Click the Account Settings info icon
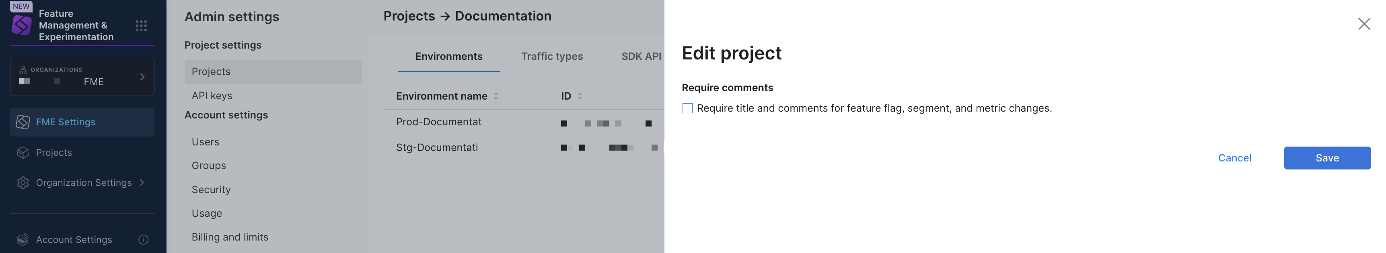1386x253 pixels. coord(143,240)
